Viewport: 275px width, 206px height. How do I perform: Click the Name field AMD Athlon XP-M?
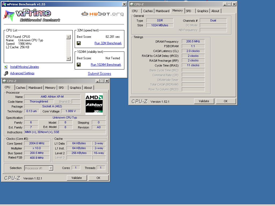[52, 97]
